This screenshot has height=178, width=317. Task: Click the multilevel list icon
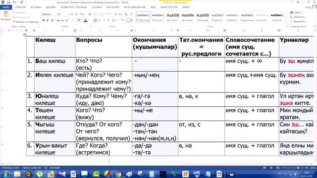pyautogui.click(x=109, y=14)
